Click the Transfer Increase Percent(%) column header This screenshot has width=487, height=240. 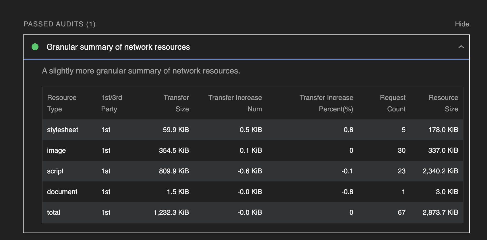(326, 103)
